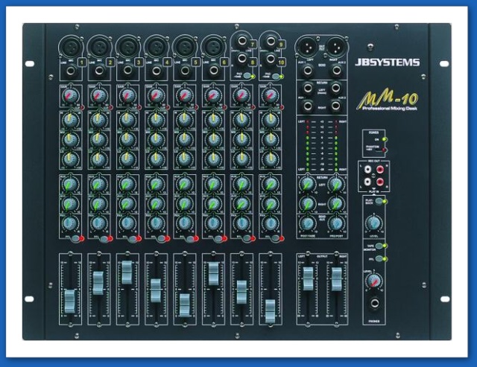Click the channel 1 AUX 2 send knob
Viewport: 477px width, 367px height.
tap(70, 204)
